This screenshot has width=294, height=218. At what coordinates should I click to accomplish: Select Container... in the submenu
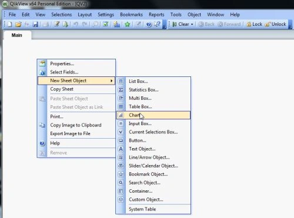153,191
